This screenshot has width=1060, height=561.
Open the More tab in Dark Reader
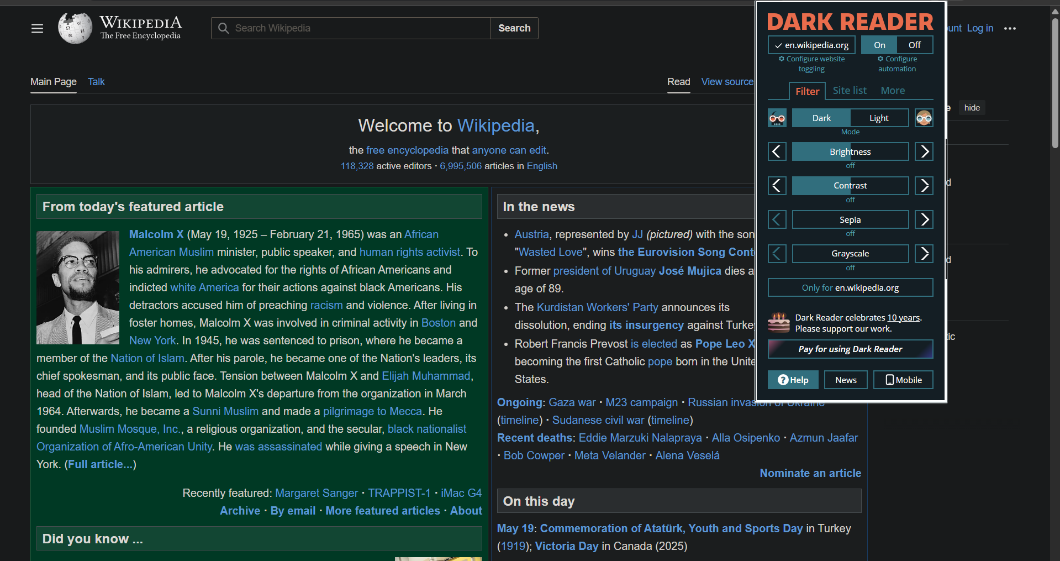(893, 90)
